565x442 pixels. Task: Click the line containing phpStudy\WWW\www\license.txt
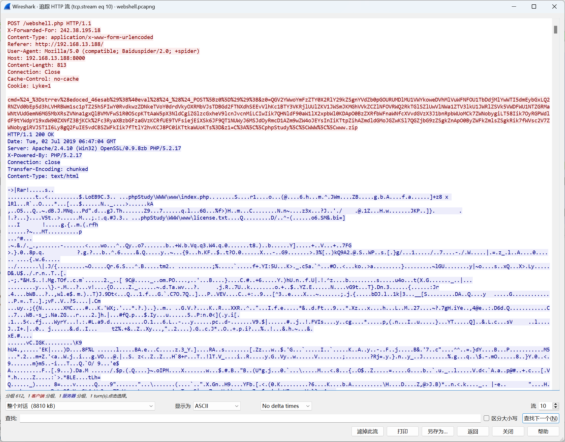click(176, 218)
